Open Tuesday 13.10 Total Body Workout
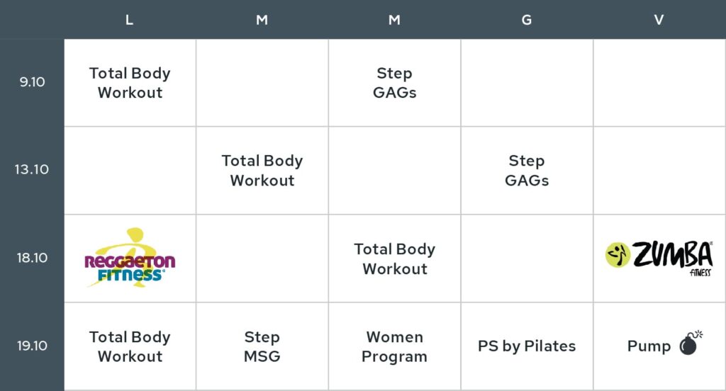 click(262, 170)
